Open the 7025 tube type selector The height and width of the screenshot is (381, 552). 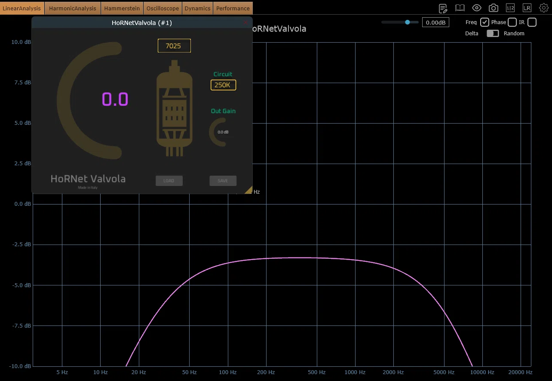click(174, 46)
